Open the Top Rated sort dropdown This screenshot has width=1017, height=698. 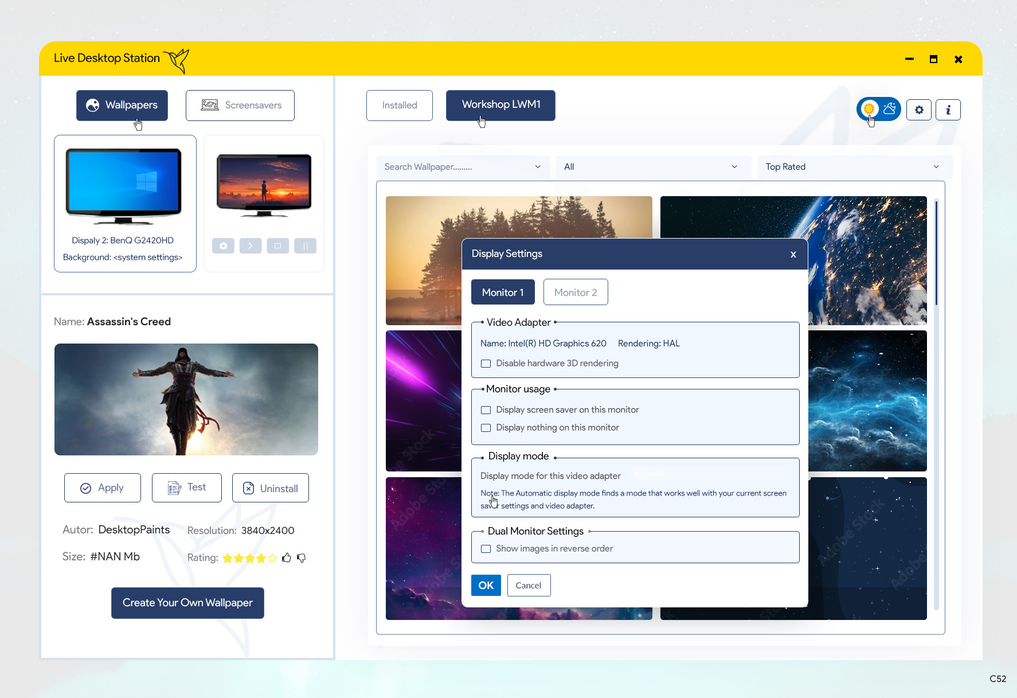(855, 167)
